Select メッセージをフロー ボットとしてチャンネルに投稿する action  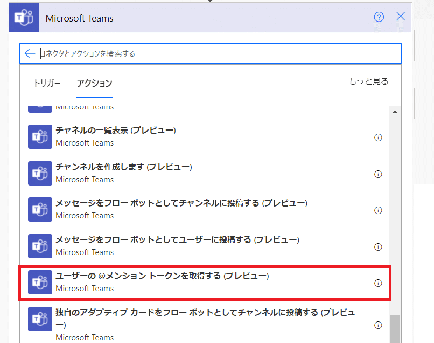coord(205,209)
